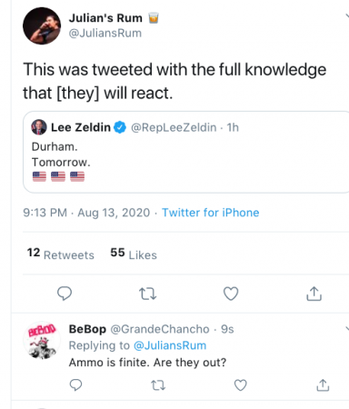Image resolution: width=349 pixels, height=409 pixels.
Task: Like BeBop's Ammo is finite reply
Action: click(x=241, y=385)
